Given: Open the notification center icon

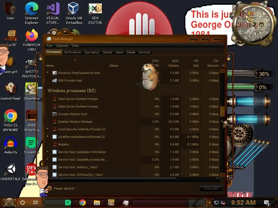Looking at the screenshot, I should 267,203.
